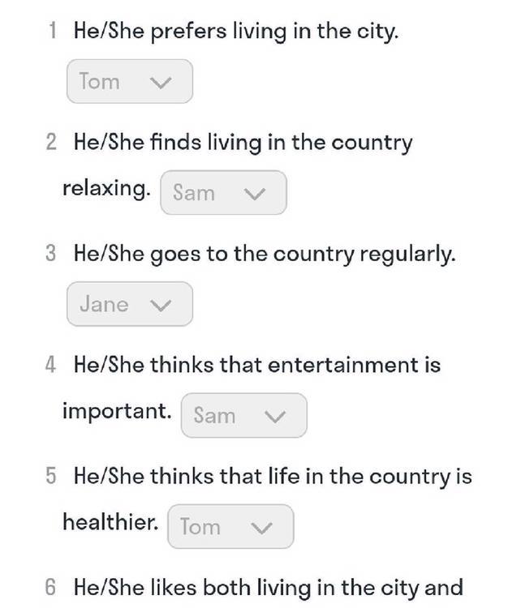508x608 pixels.
Task: Open the Sam dropdown beside 'important.'
Action: [243, 416]
